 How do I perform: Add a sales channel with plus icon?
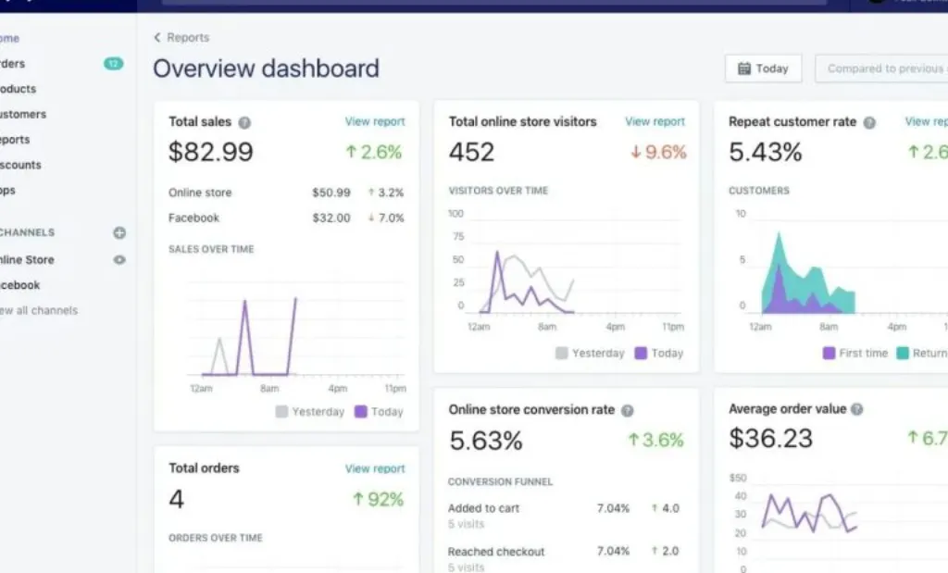tap(119, 232)
